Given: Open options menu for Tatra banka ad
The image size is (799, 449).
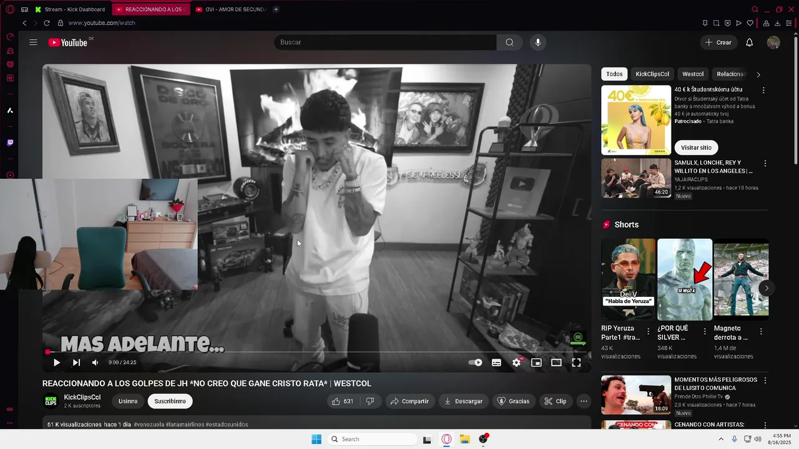Looking at the screenshot, I should pyautogui.click(x=763, y=90).
